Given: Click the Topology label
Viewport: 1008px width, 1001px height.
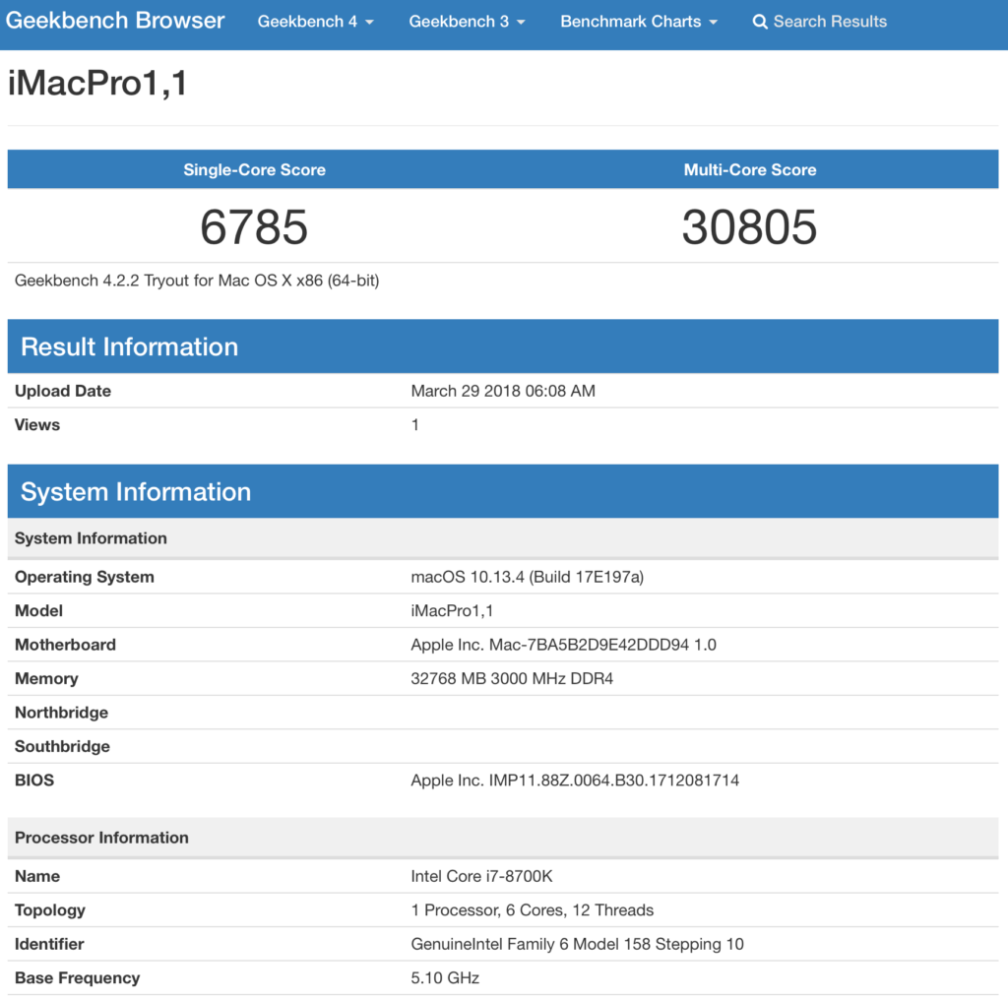Looking at the screenshot, I should (x=50, y=910).
